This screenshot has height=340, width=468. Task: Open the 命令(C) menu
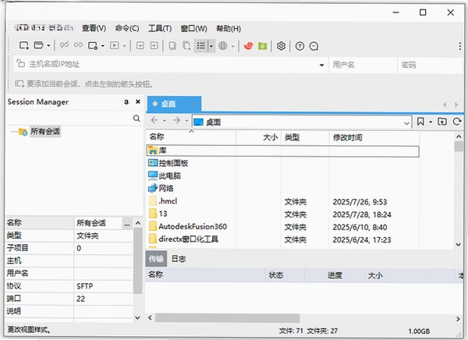pos(127,28)
